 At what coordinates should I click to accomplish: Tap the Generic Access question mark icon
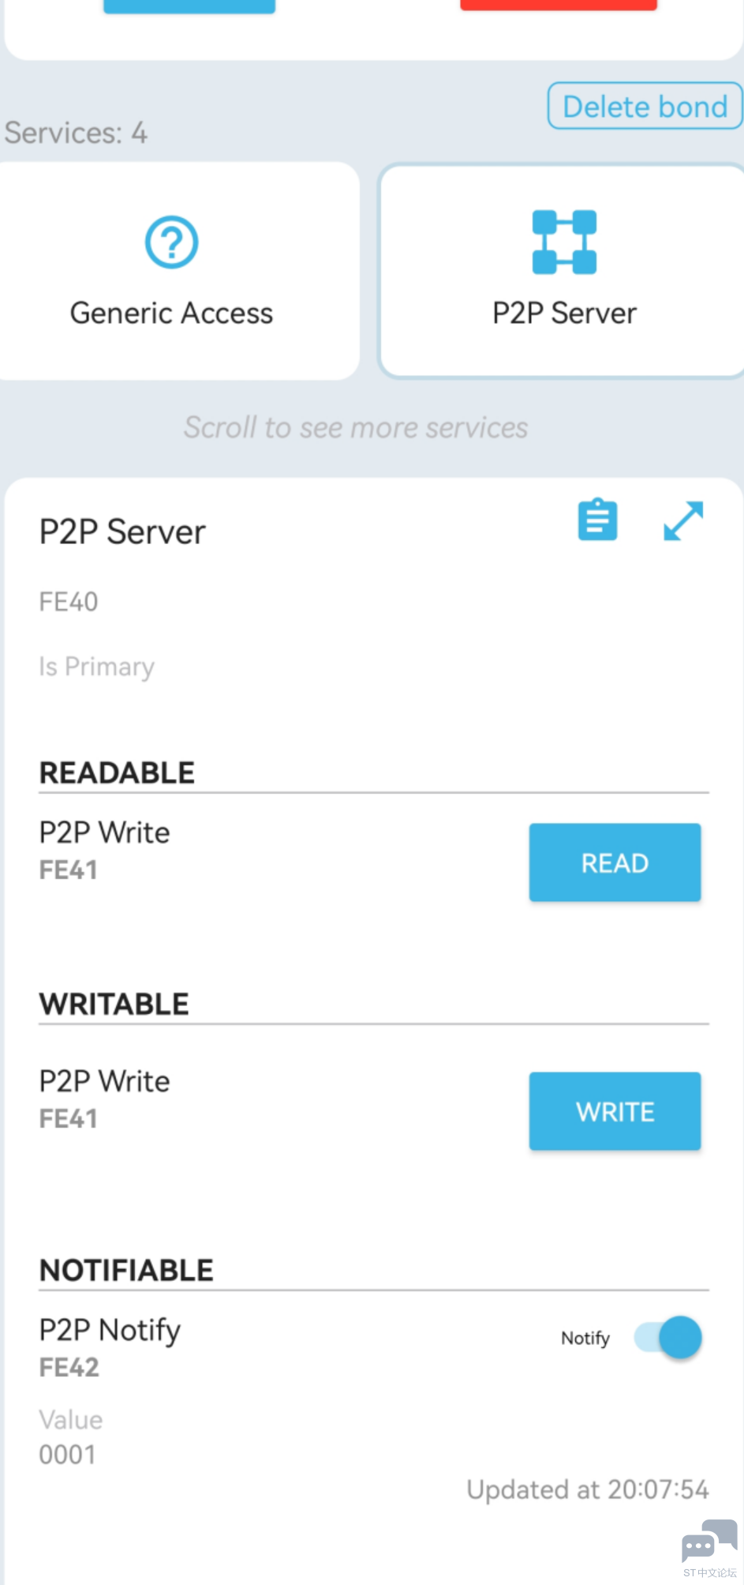pos(171,242)
